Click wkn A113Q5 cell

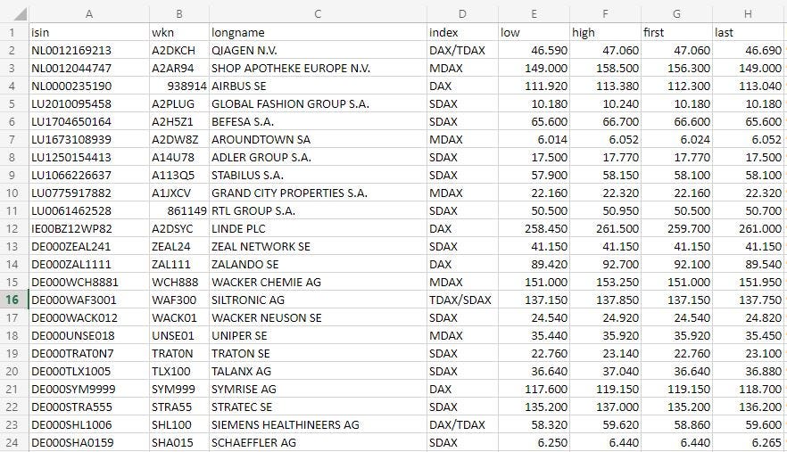(179, 175)
